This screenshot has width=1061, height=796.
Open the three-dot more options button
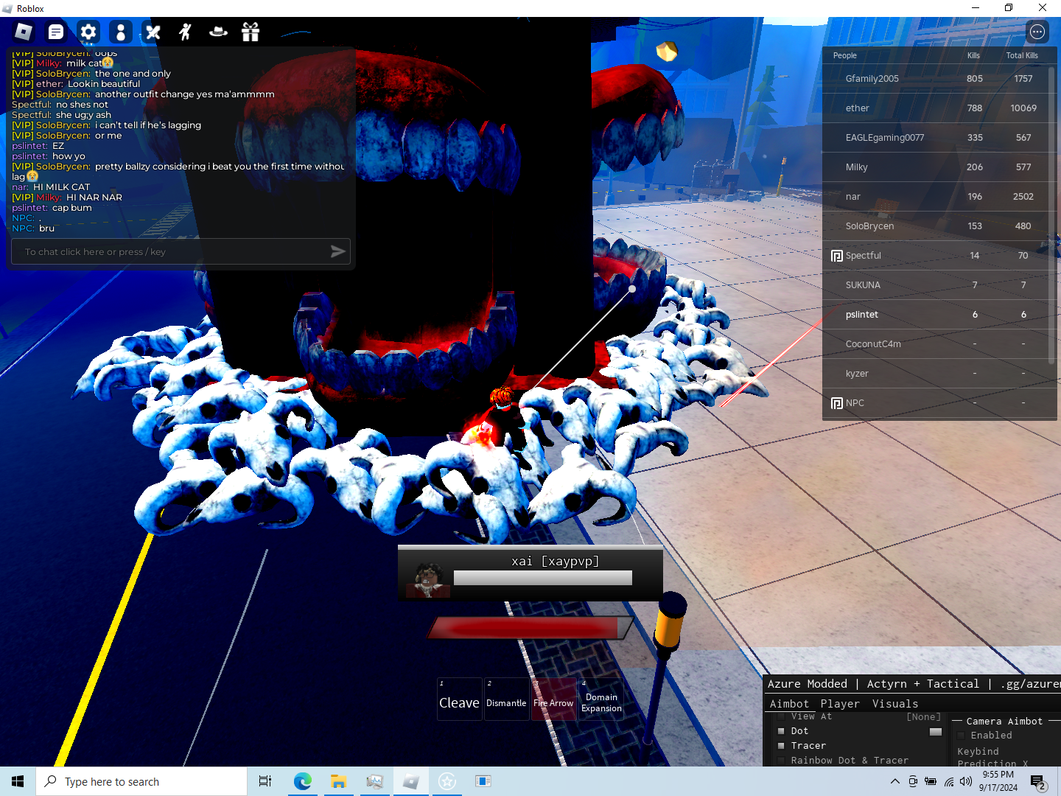coord(1037,32)
